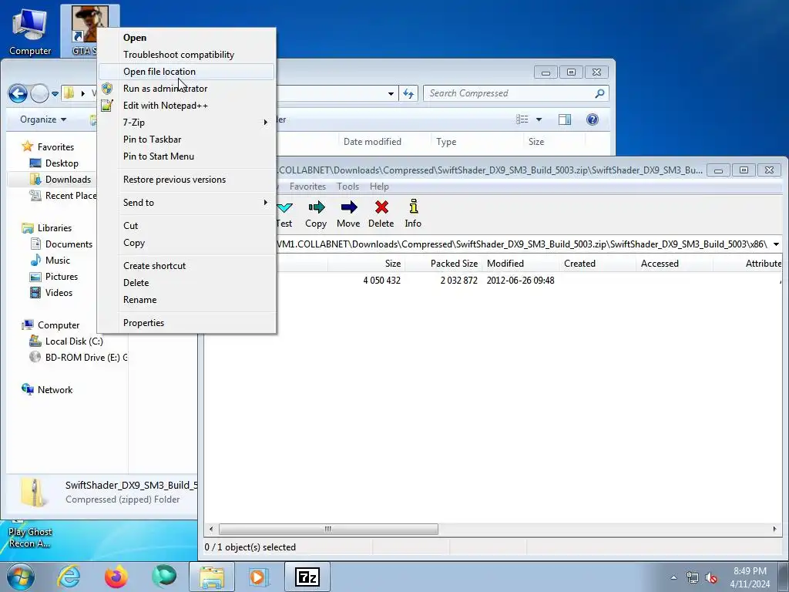Click the Back arrow in Explorer window
This screenshot has height=592, width=789.
click(18, 93)
